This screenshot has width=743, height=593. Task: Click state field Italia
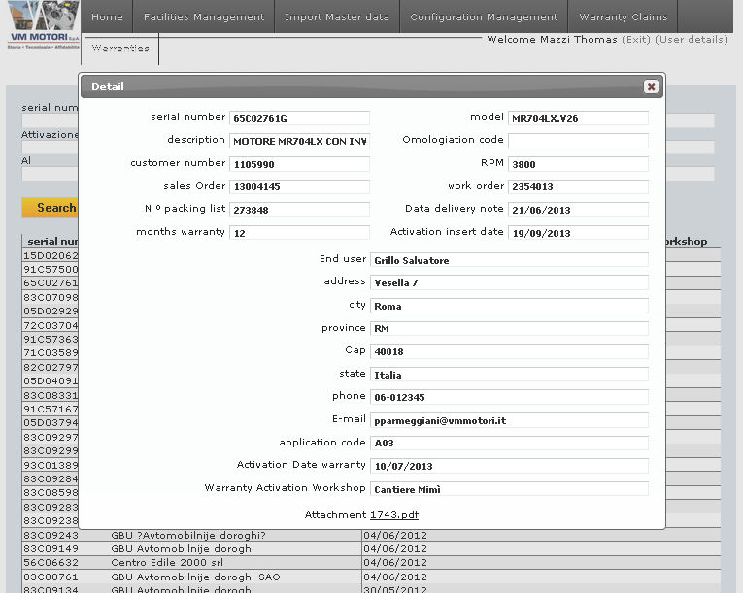pos(509,375)
